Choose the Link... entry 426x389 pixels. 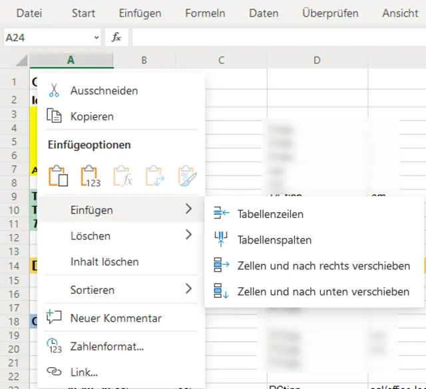(121, 372)
